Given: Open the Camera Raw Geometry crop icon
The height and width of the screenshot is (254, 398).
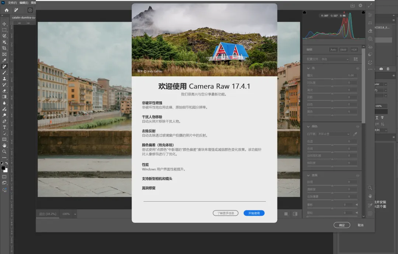Looking at the screenshot, I should click(370, 23).
